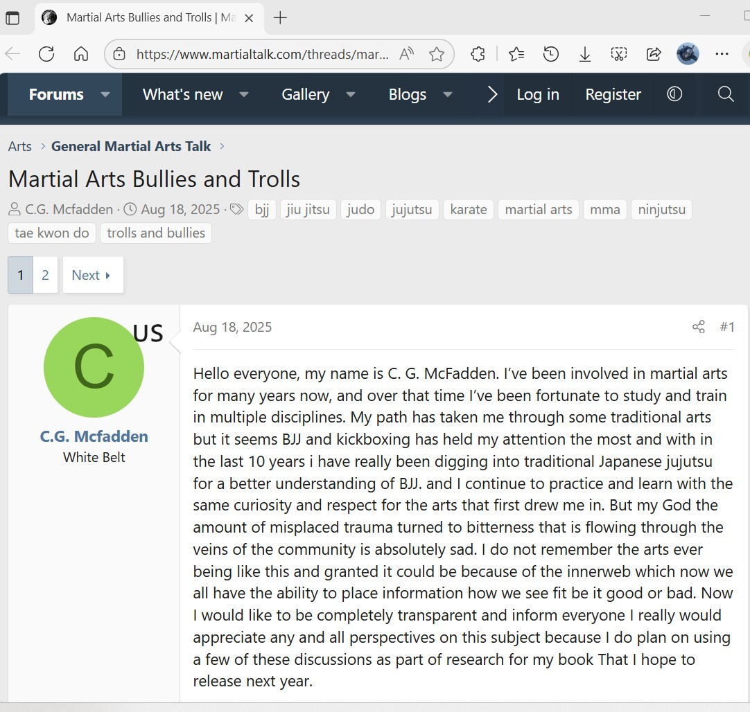Viewport: 750px width, 712px height.
Task: Go to browser home page icon
Action: point(81,54)
